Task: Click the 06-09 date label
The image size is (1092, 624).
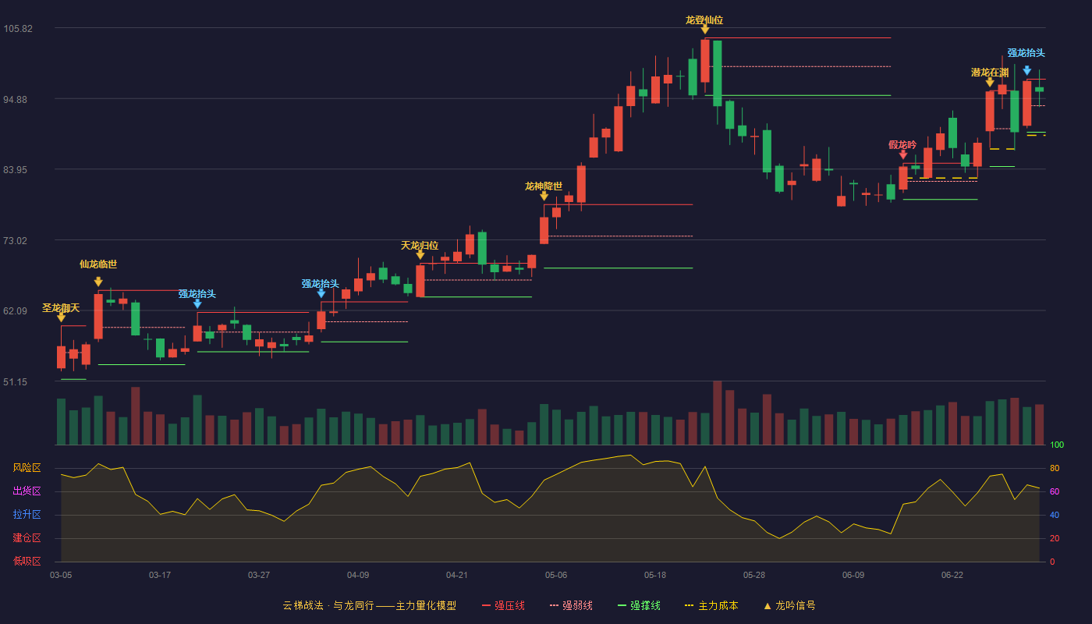Action: (853, 575)
